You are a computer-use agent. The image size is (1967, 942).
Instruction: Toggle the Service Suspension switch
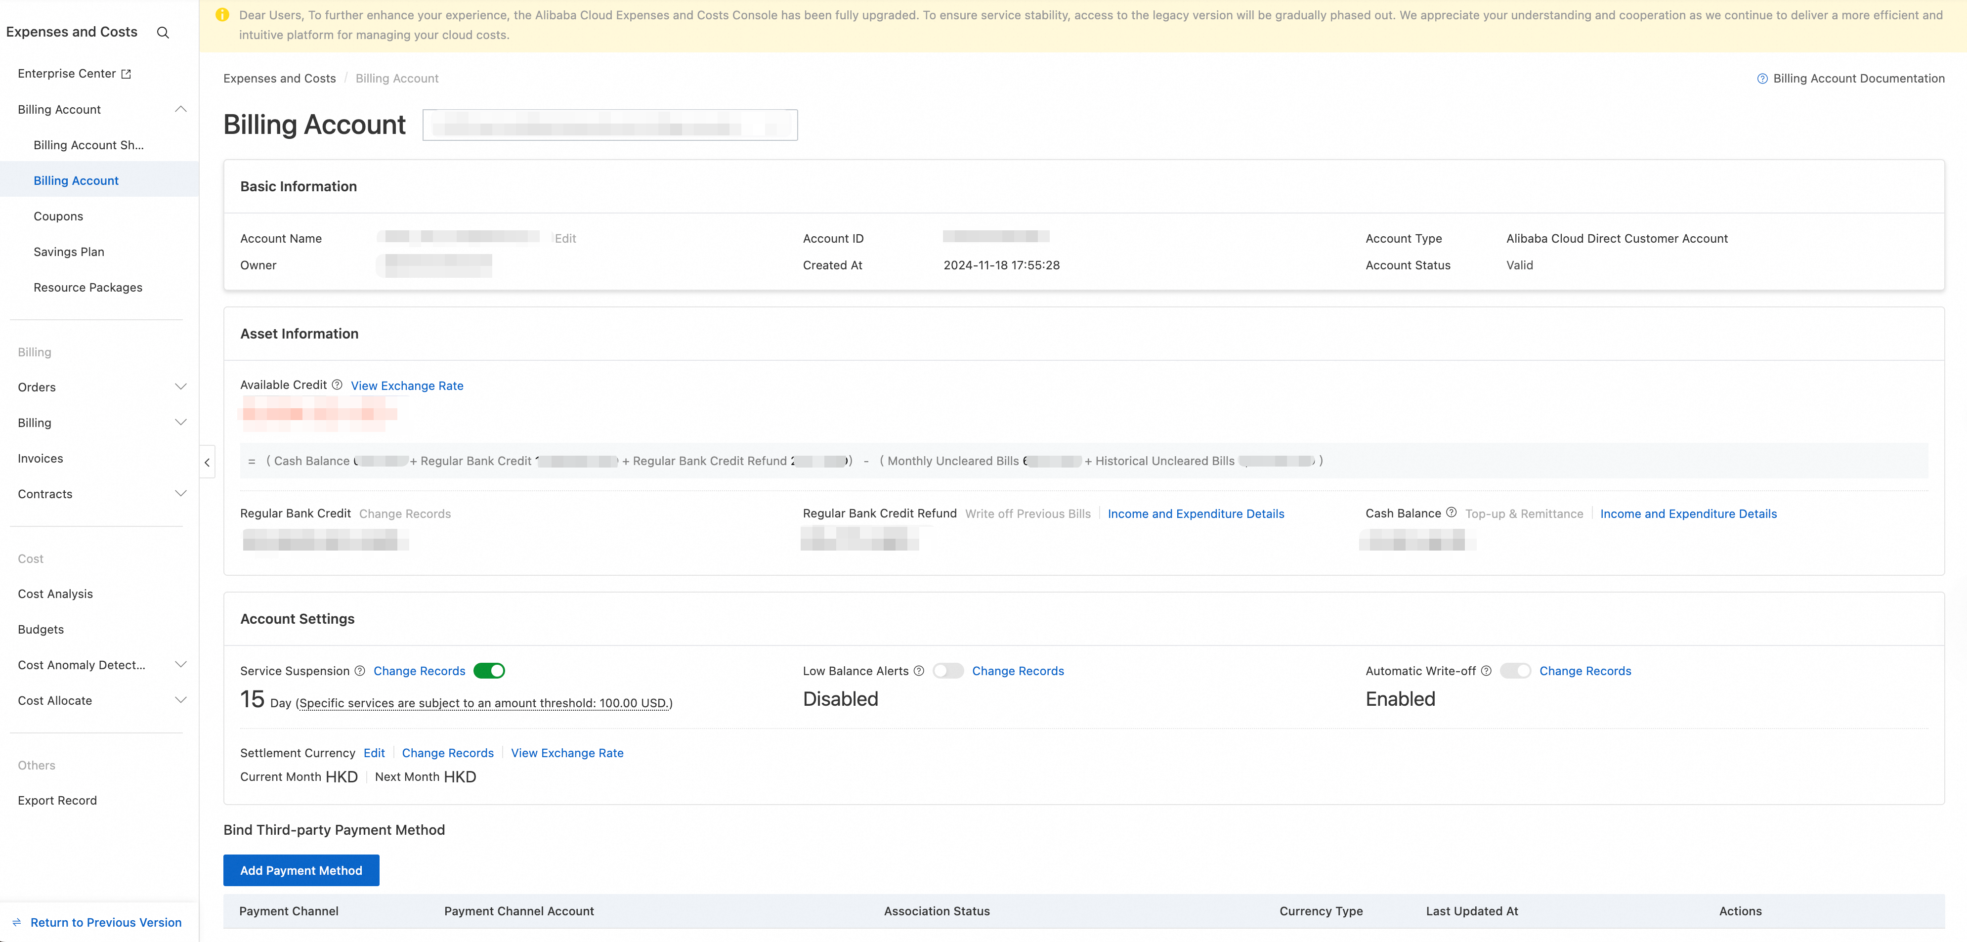[489, 671]
